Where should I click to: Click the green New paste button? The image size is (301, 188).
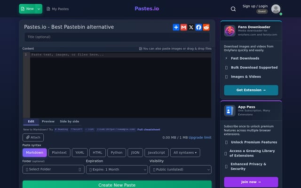pyautogui.click(x=27, y=9)
